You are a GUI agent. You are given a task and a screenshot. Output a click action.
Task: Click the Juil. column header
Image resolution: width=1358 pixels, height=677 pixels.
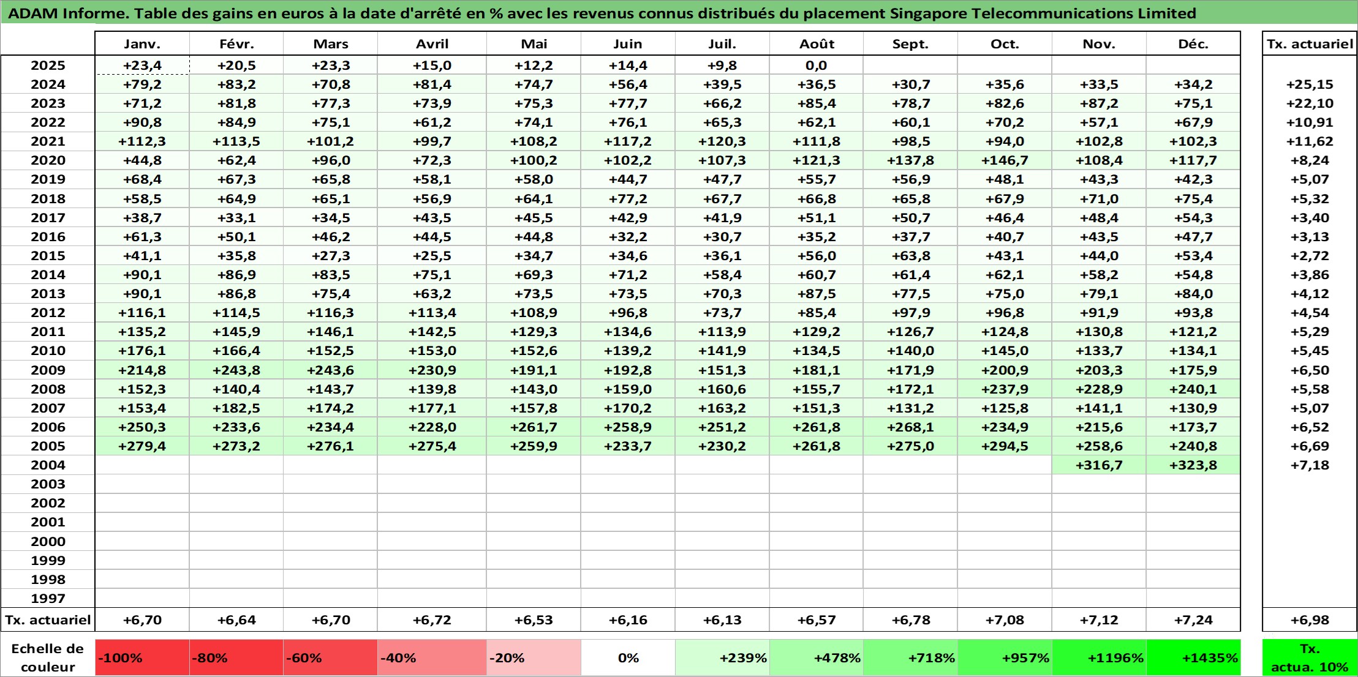tap(722, 43)
